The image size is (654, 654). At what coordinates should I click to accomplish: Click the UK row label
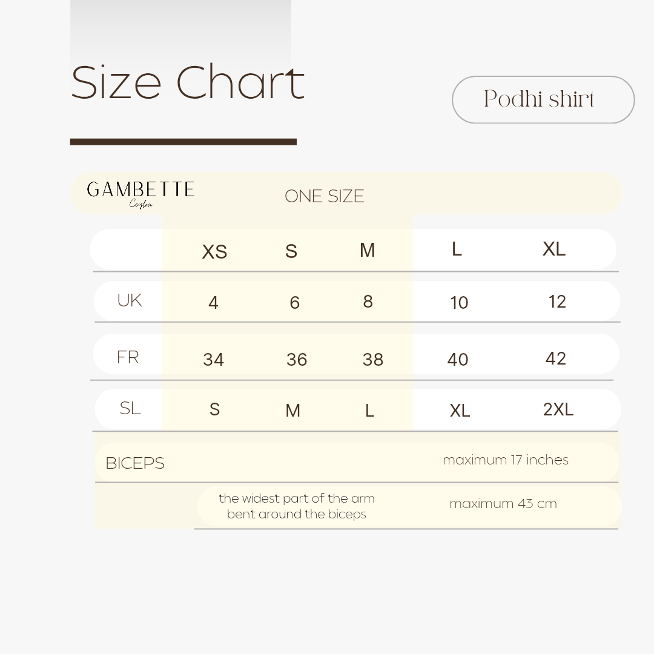[x=130, y=300]
